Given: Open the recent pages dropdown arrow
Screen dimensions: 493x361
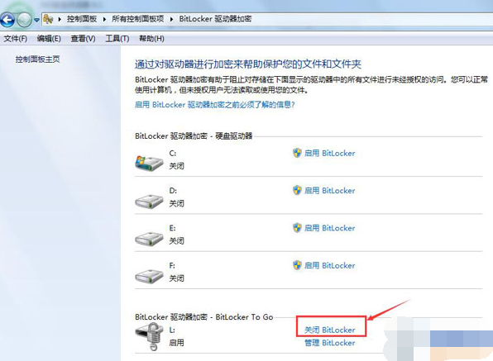Looking at the screenshot, I should click(36, 20).
